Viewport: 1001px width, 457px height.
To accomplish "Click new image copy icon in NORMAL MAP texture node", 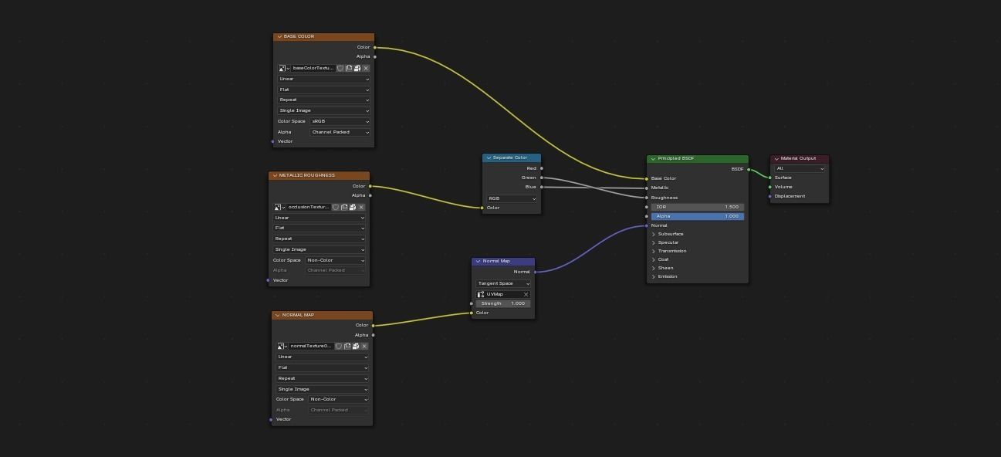I will coord(347,346).
